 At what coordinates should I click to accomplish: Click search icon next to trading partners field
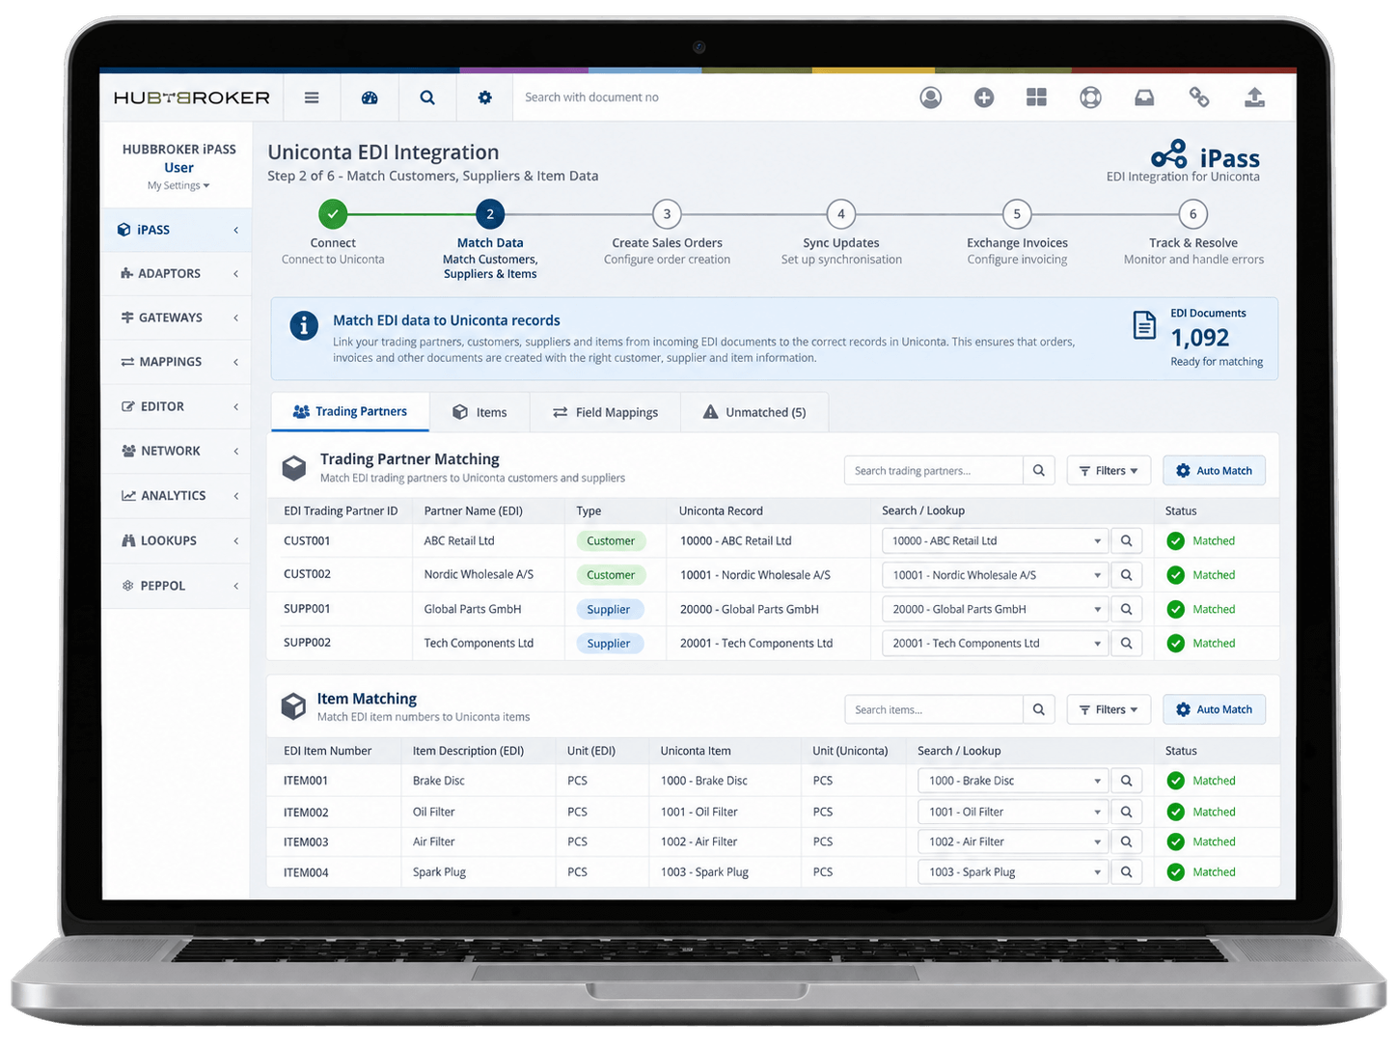[x=1039, y=471]
